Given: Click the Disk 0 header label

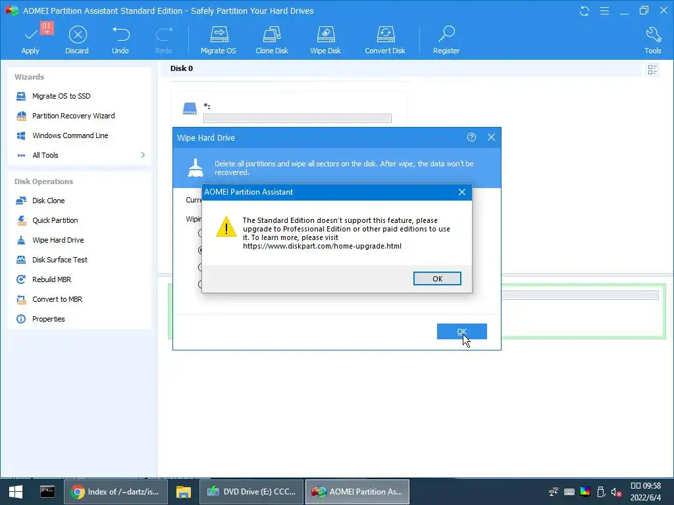Looking at the screenshot, I should tap(182, 68).
